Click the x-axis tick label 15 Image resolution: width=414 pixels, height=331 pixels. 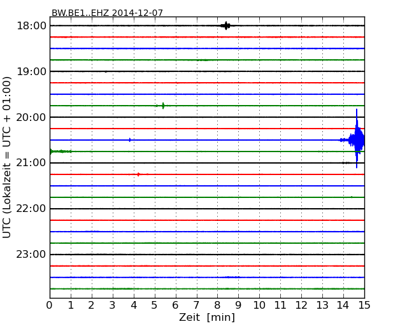[364, 306]
